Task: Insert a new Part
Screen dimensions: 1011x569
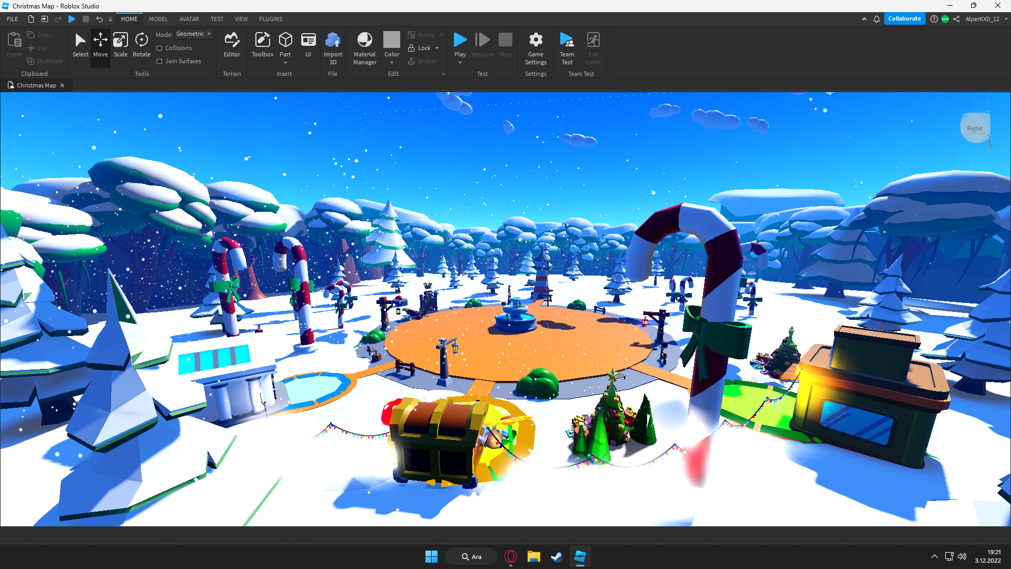Action: point(285,44)
